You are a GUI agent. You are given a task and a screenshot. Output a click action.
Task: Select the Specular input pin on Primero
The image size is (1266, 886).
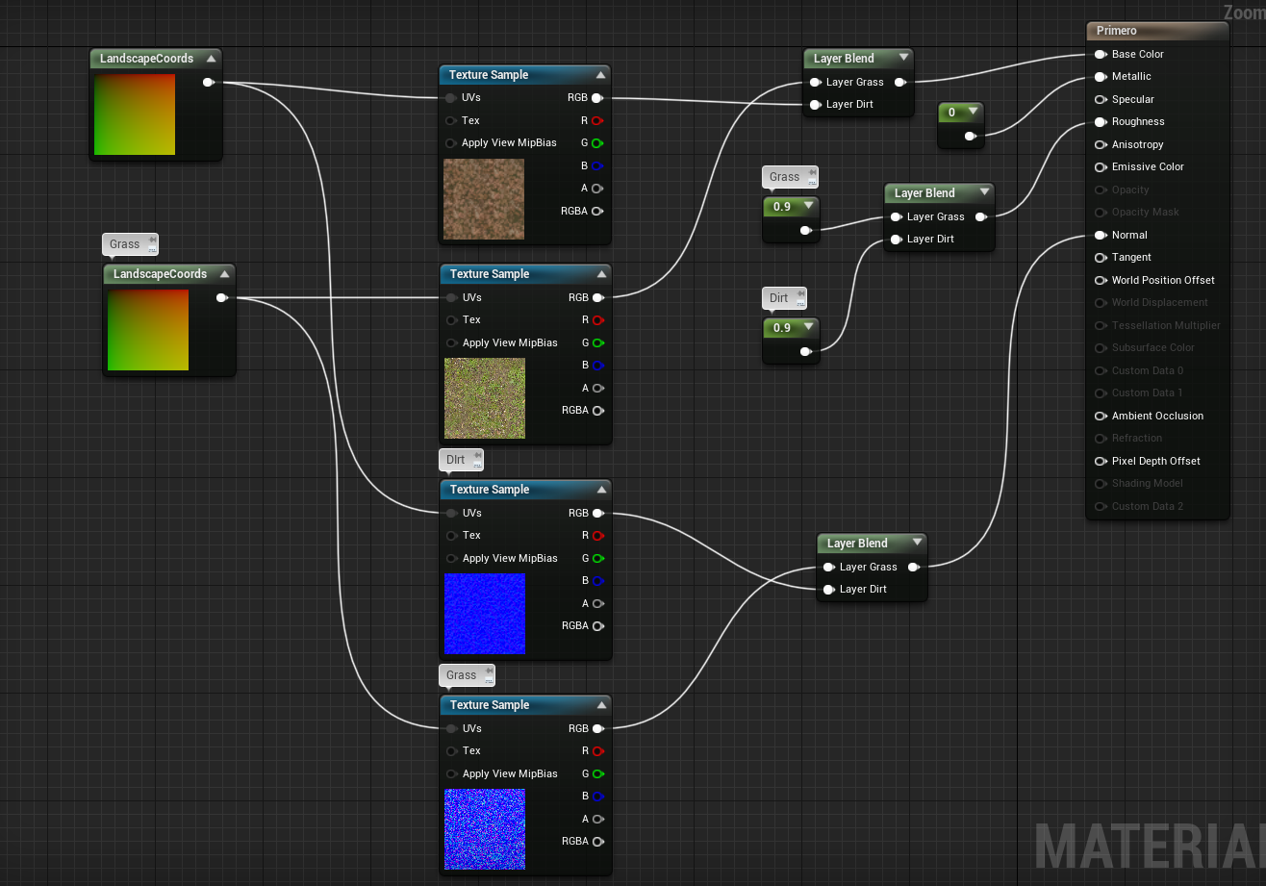tap(1101, 99)
